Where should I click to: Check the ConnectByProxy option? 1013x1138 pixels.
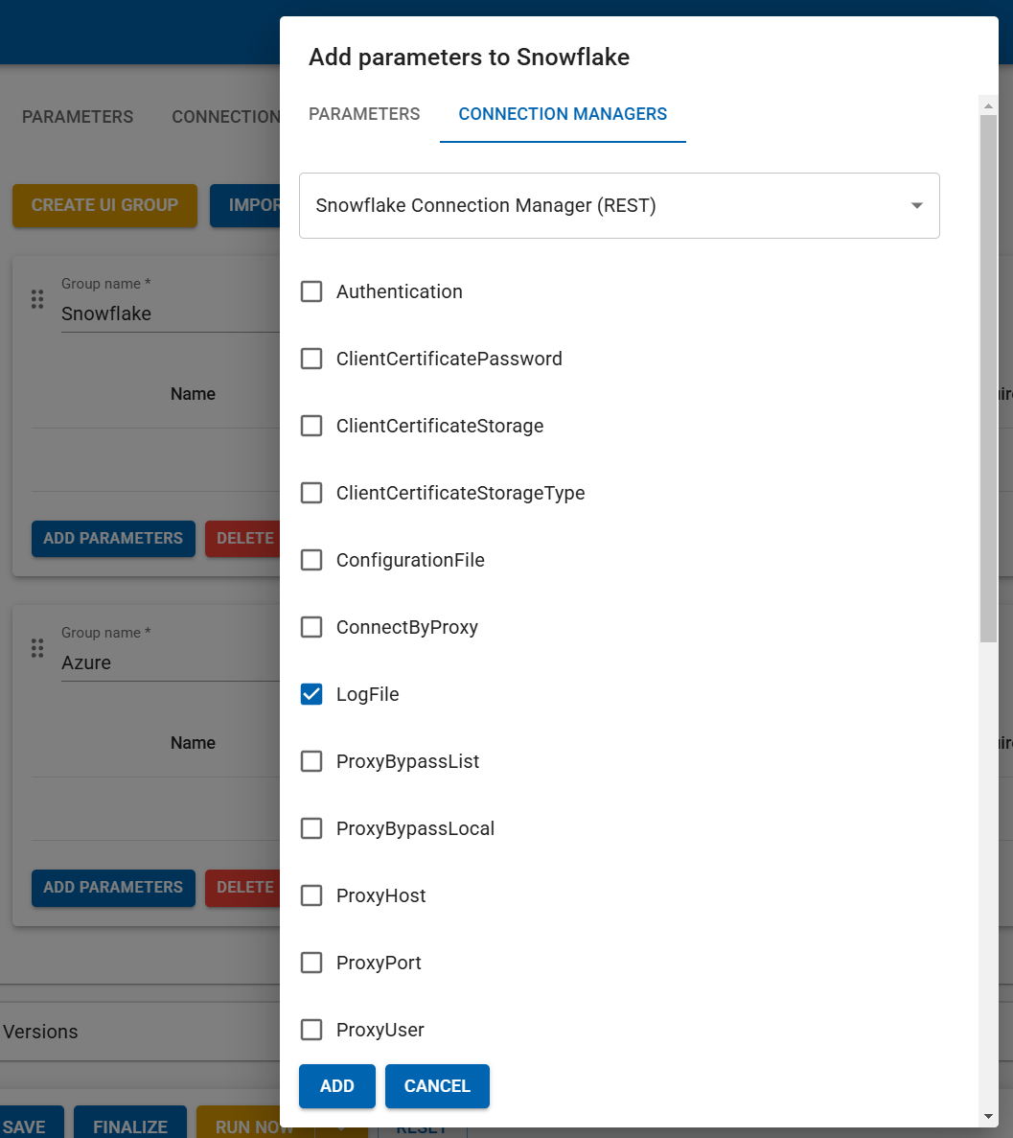point(311,627)
